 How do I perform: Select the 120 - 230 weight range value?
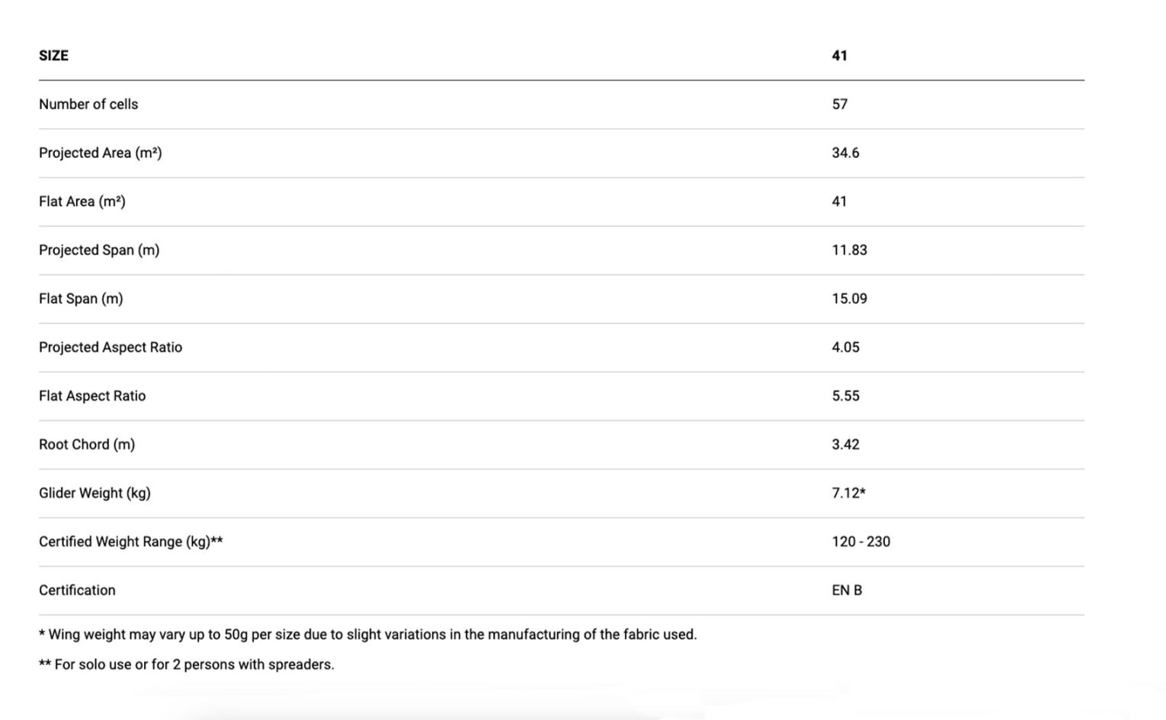[x=860, y=542]
